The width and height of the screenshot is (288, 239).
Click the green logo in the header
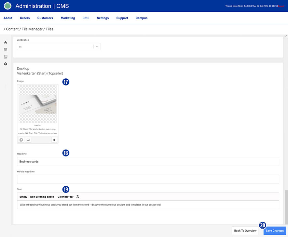(8, 6)
